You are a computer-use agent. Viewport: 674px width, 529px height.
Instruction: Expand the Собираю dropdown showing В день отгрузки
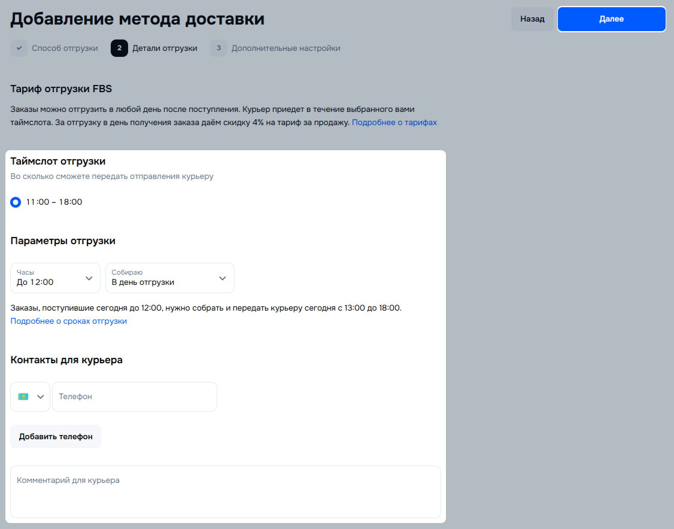(163, 278)
